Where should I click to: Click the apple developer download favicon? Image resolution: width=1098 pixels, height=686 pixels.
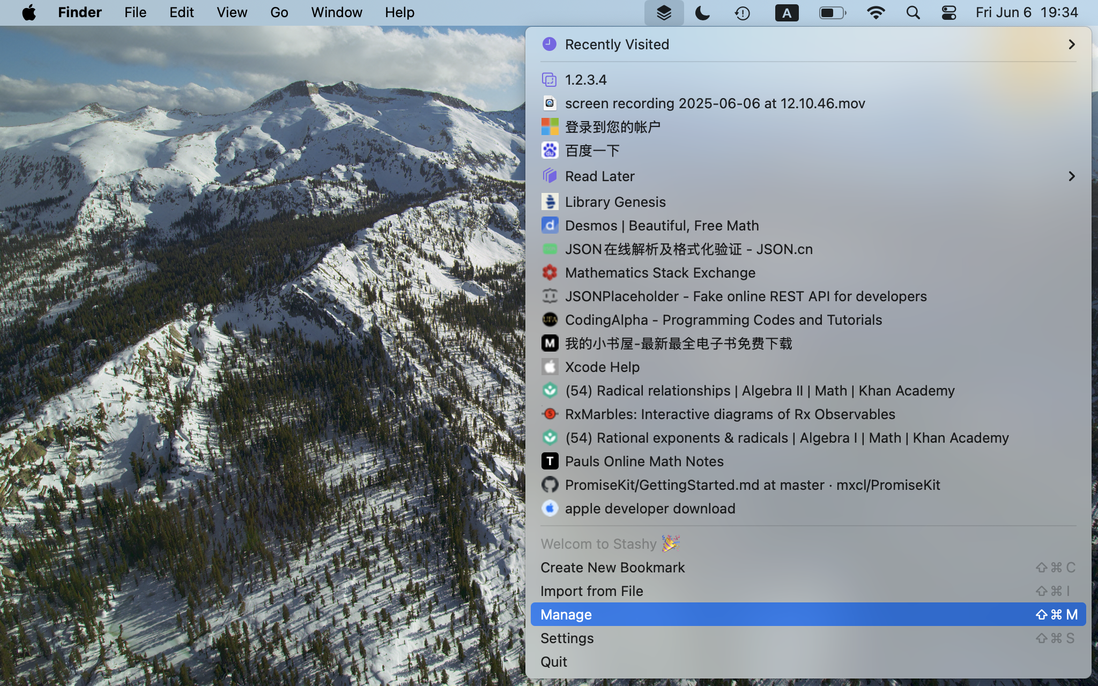(550, 508)
